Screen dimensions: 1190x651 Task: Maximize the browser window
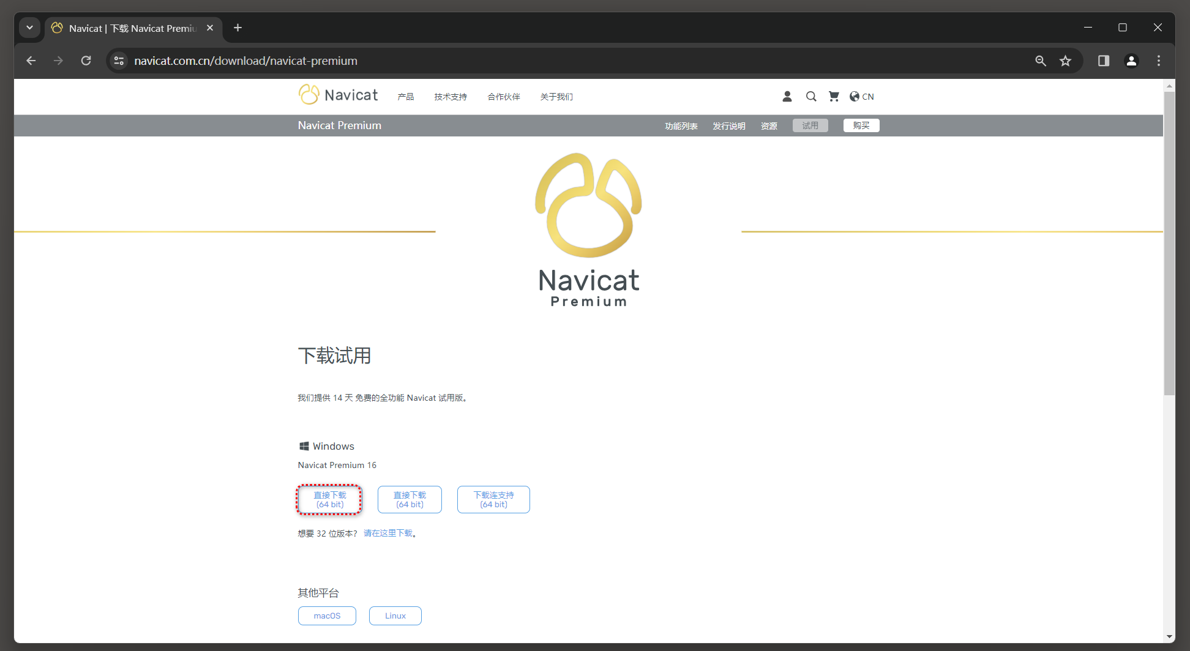click(x=1123, y=28)
